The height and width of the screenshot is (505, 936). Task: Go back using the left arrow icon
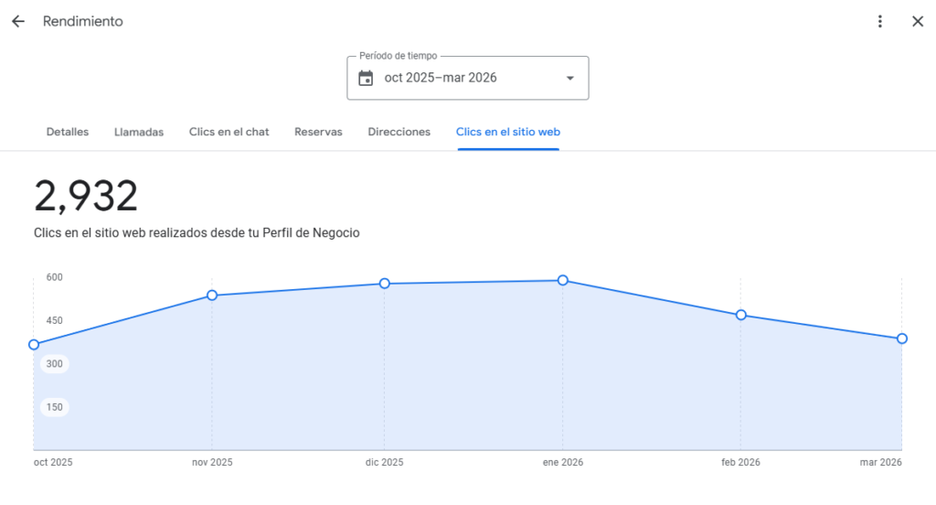18,22
